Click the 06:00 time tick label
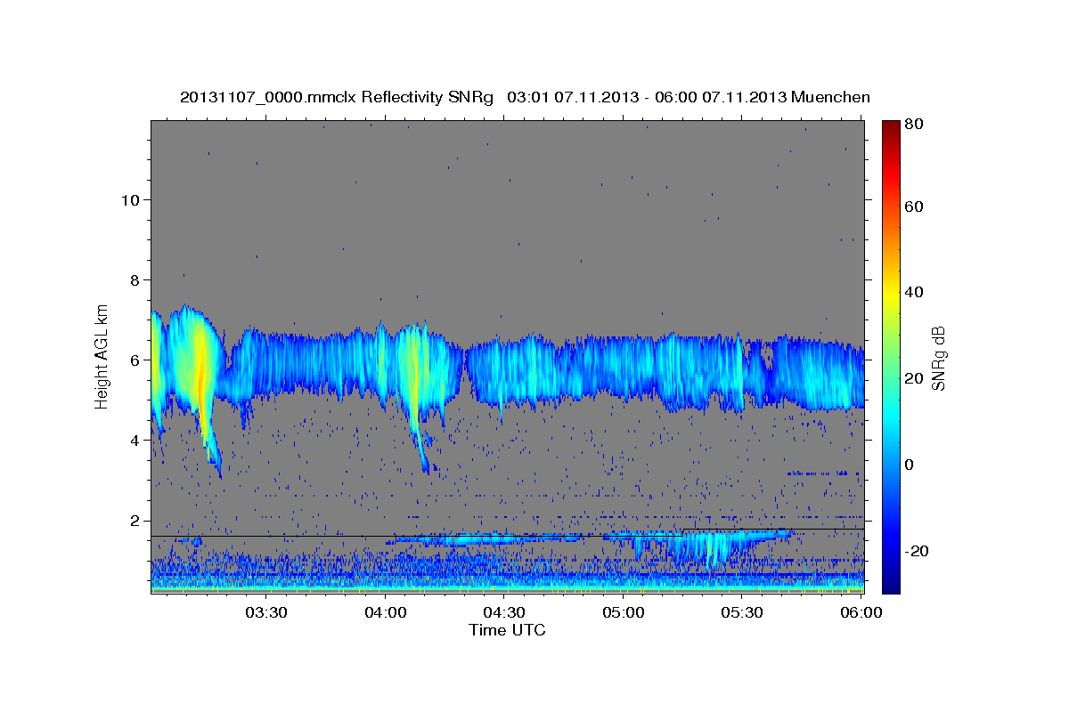 pos(861,613)
